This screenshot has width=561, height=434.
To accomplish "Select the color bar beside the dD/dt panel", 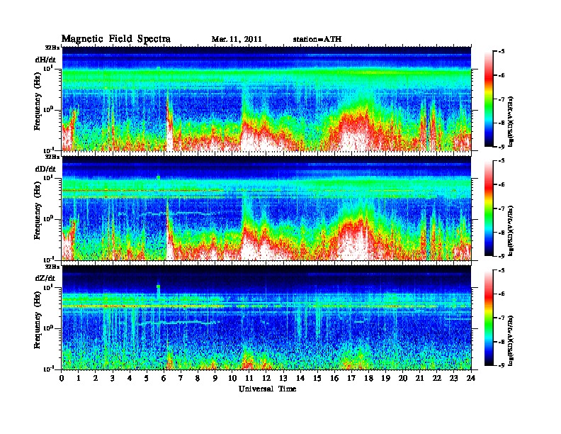I will coord(489,208).
